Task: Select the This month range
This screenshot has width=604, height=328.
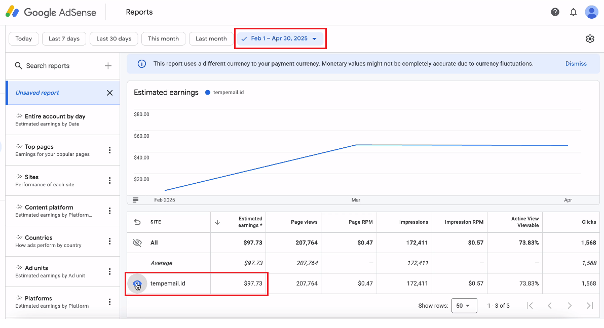Action: coord(163,39)
